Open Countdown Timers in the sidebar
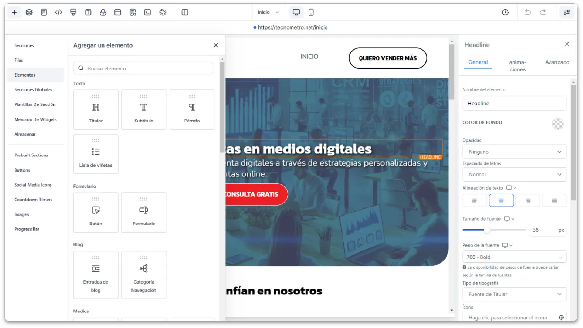 click(34, 200)
